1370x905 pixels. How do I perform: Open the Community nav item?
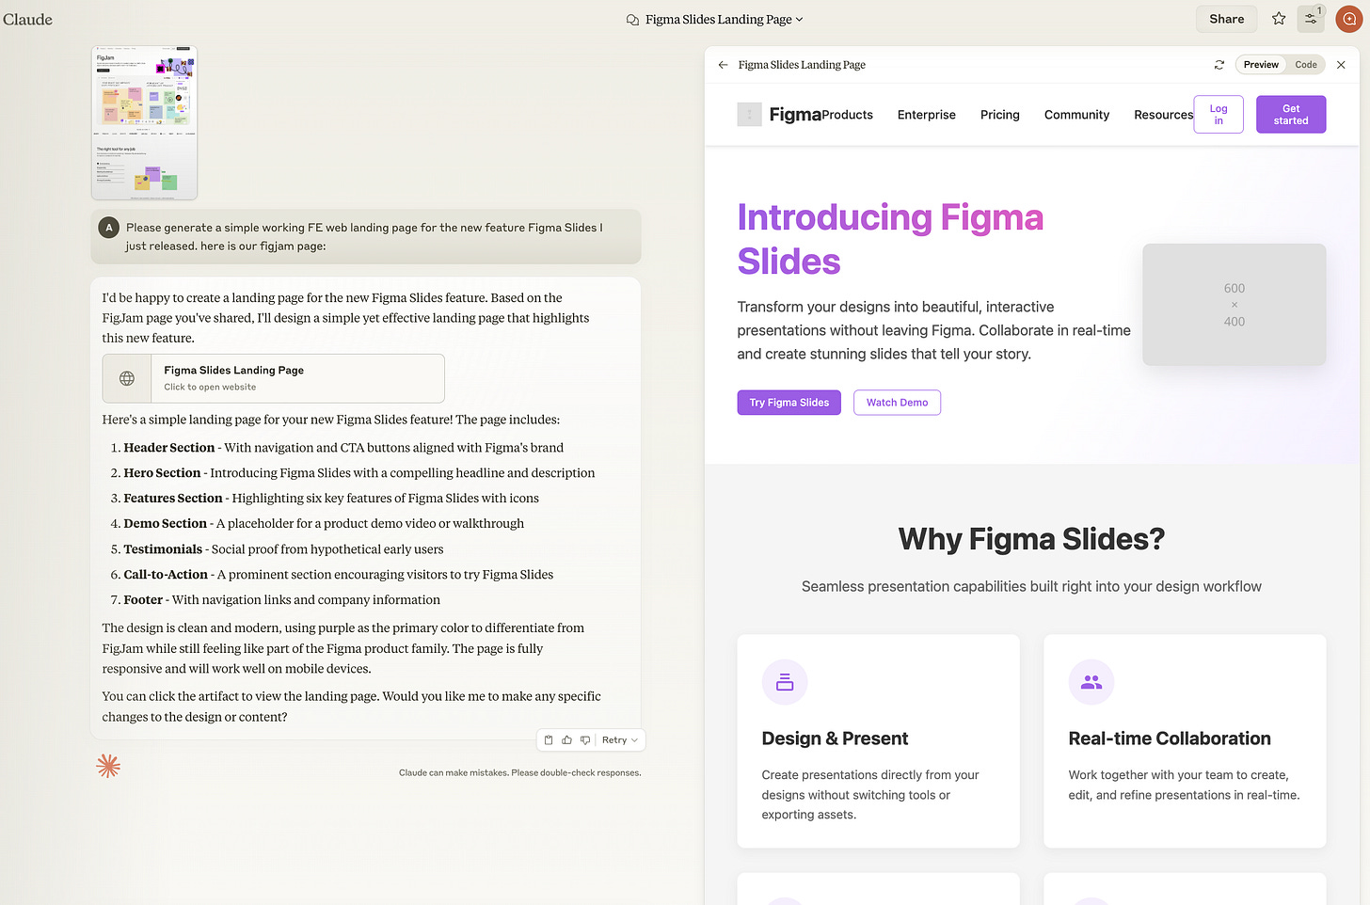(x=1076, y=115)
